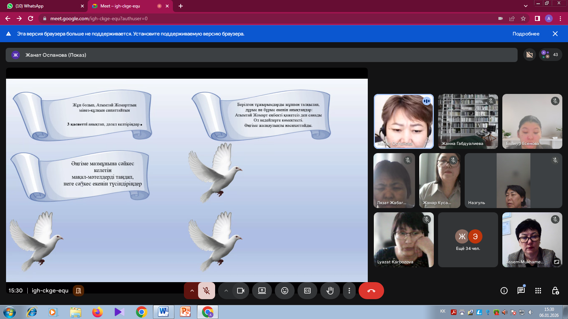The image size is (568, 319).
Task: Turn on closed captions
Action: point(307,291)
